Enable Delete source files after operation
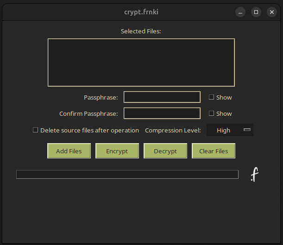Viewport: 283px width, 245px height. click(x=36, y=130)
